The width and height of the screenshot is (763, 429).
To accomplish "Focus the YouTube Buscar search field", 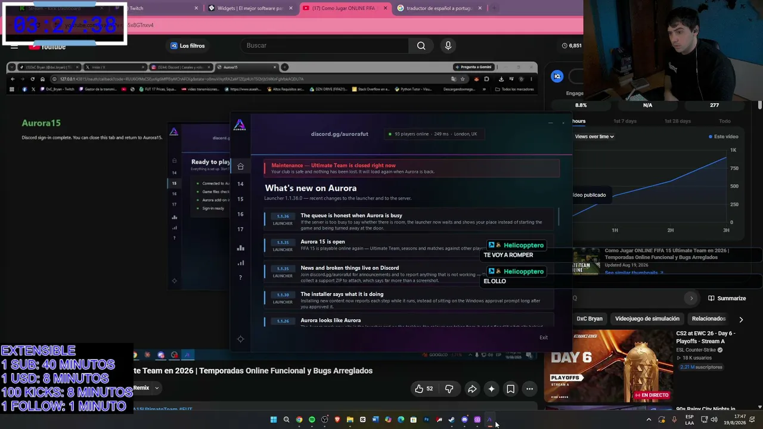I will click(325, 46).
